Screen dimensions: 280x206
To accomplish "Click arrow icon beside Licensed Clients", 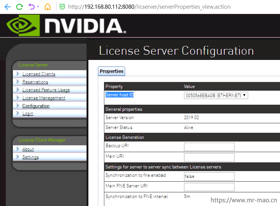I will click(18, 74).
